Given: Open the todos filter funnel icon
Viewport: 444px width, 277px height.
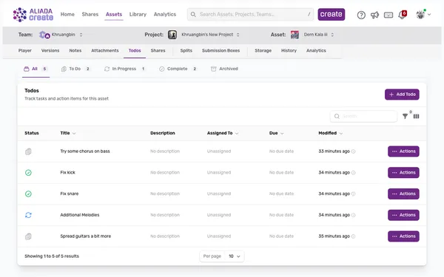Looking at the screenshot, I should [x=406, y=116].
